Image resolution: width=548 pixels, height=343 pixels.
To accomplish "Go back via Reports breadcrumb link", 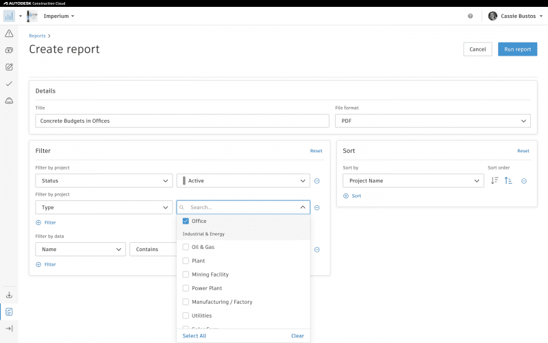I will (37, 36).
